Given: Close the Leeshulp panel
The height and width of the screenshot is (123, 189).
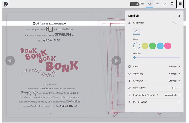Looking at the screenshot, I should pyautogui.click(x=179, y=16).
